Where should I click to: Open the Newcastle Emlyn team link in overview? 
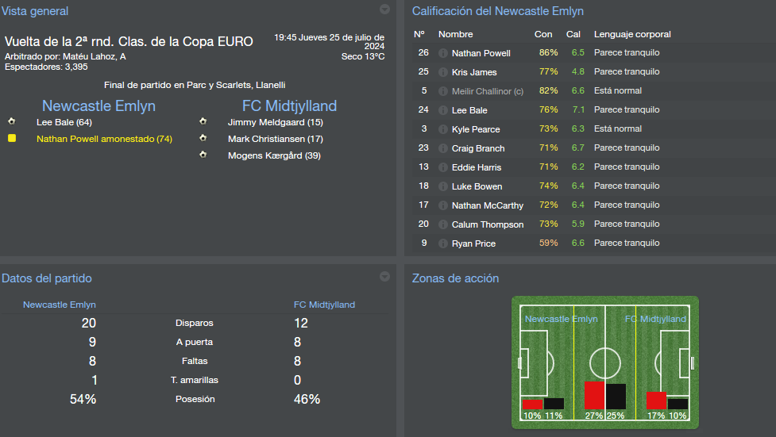(x=98, y=105)
